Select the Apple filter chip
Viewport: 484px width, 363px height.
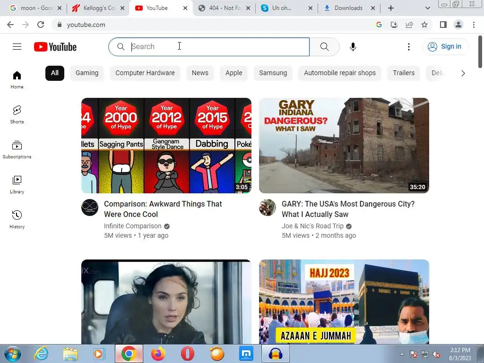(x=233, y=73)
